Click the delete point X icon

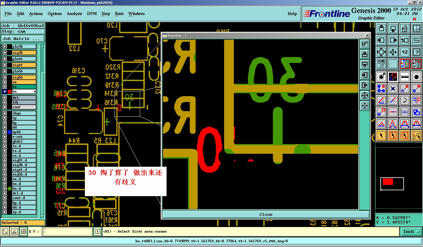(393, 89)
